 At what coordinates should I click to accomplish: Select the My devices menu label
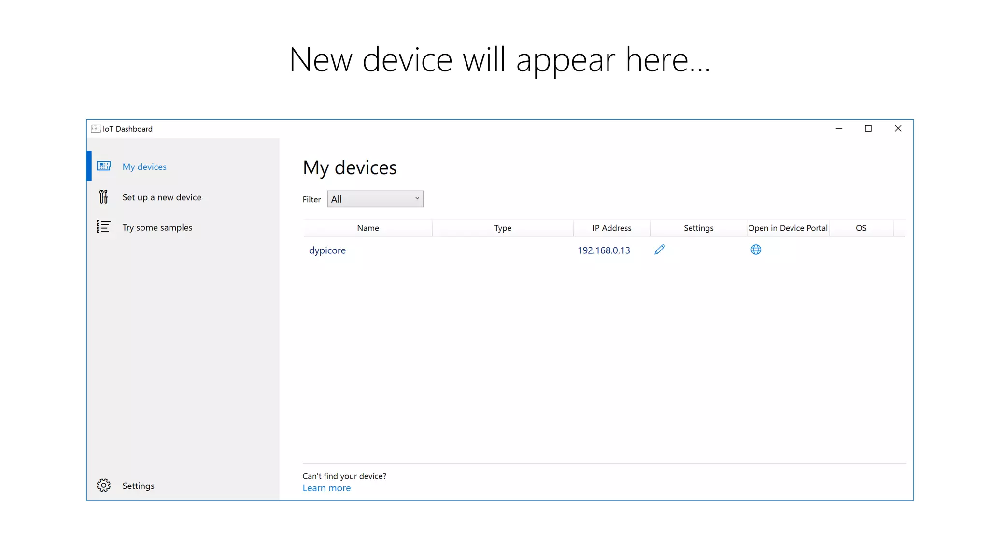[x=144, y=167]
